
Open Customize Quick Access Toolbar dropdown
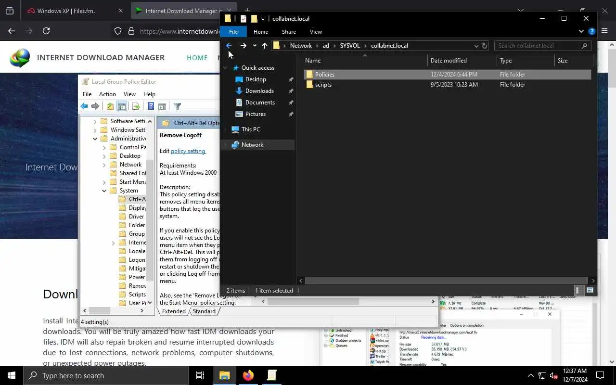[263, 19]
